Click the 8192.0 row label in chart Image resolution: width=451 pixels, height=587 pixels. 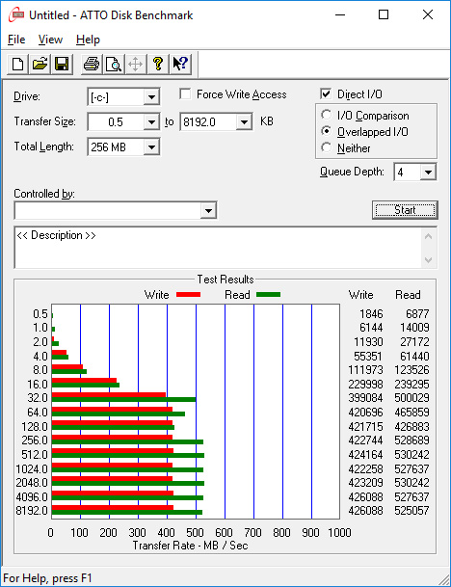[x=32, y=511]
